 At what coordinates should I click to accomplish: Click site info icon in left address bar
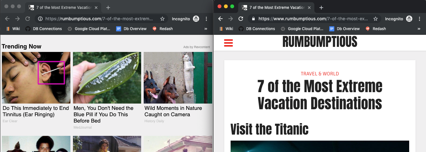coord(40,19)
